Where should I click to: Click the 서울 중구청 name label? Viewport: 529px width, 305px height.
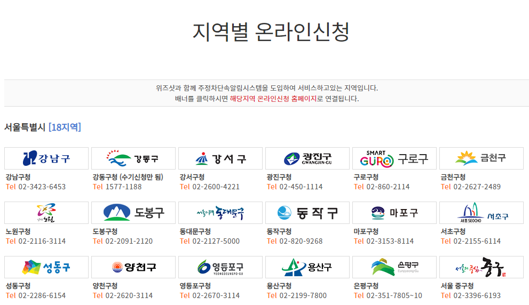click(x=457, y=286)
